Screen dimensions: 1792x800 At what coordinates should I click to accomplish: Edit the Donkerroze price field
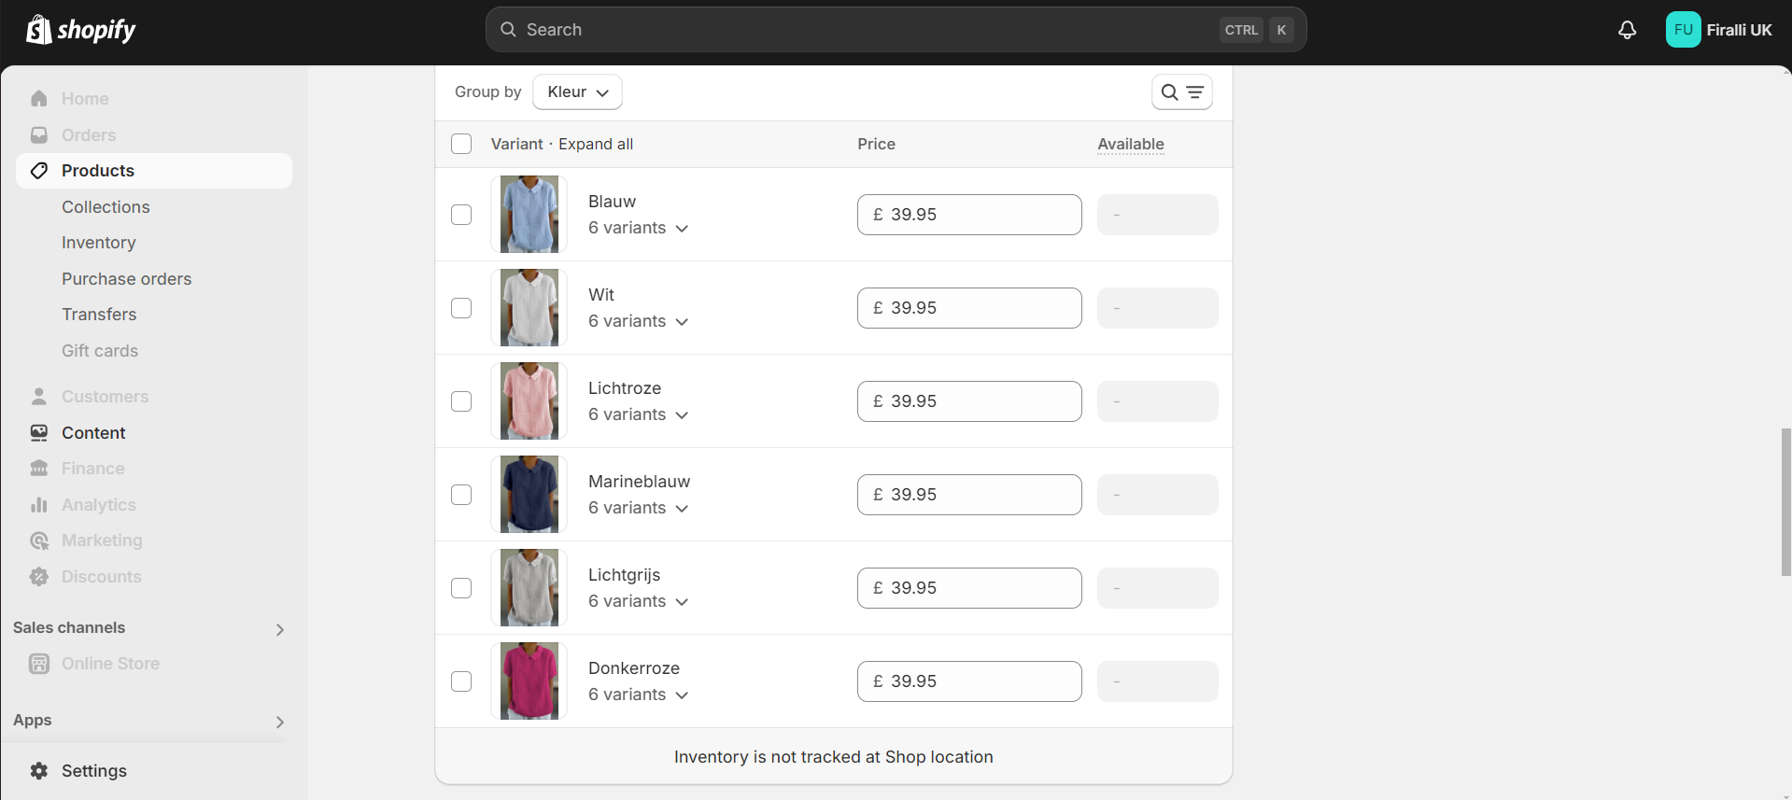click(x=969, y=681)
